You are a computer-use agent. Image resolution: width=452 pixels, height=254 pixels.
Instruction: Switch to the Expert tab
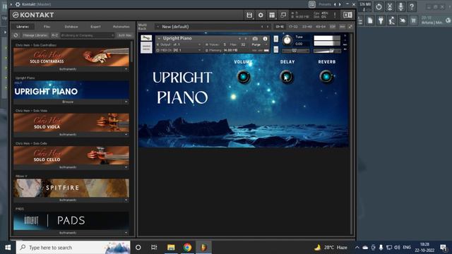click(95, 27)
